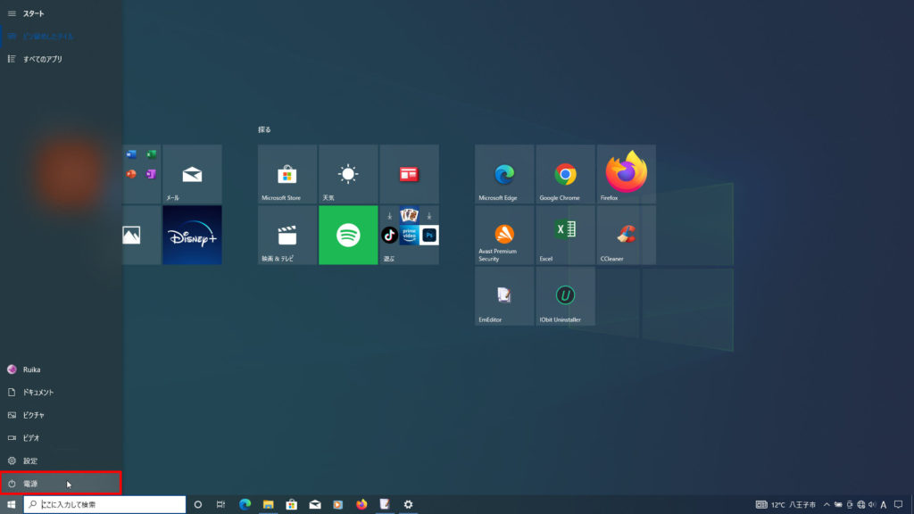Image resolution: width=914 pixels, height=514 pixels.
Task: Collapse the スタート hamburger menu
Action: coord(12,13)
